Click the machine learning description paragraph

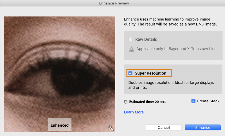click(171, 22)
